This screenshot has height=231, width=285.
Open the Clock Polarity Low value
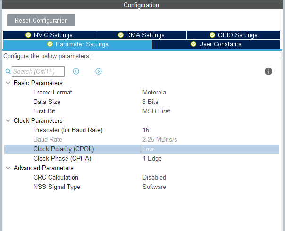pyautogui.click(x=148, y=149)
